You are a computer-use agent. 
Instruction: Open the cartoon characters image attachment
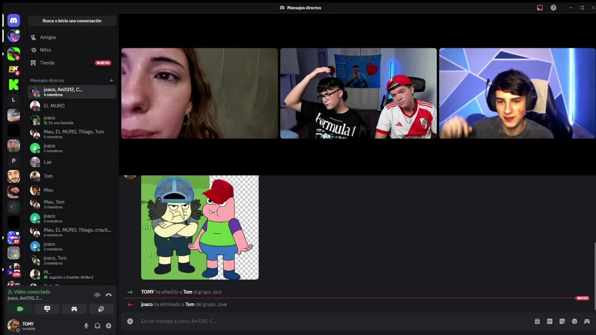point(200,228)
